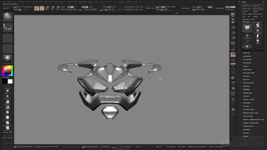Click the BPR render icon

point(233,15)
